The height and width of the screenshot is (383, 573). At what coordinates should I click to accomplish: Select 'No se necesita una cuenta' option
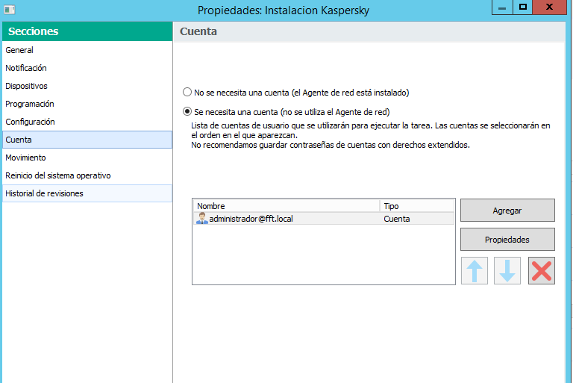point(187,93)
